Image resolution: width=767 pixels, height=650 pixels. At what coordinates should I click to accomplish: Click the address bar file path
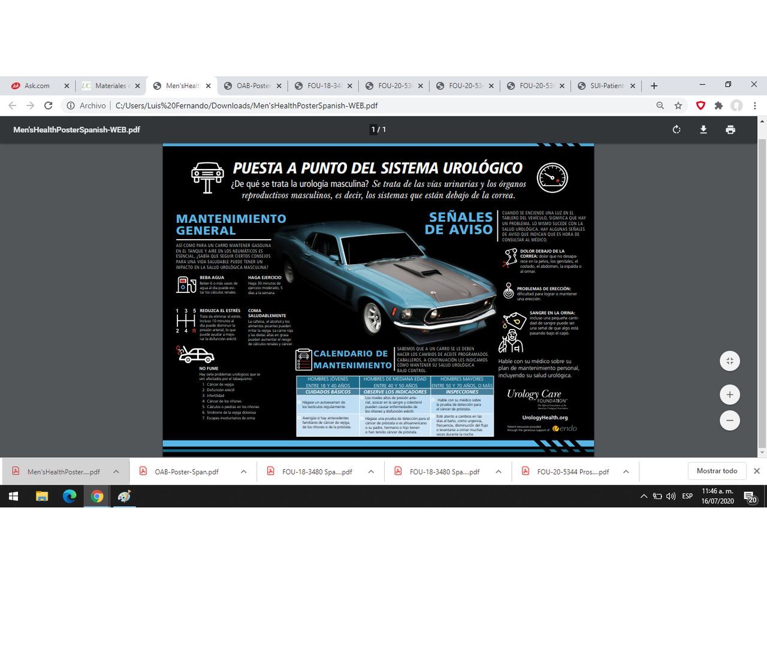tap(246, 105)
